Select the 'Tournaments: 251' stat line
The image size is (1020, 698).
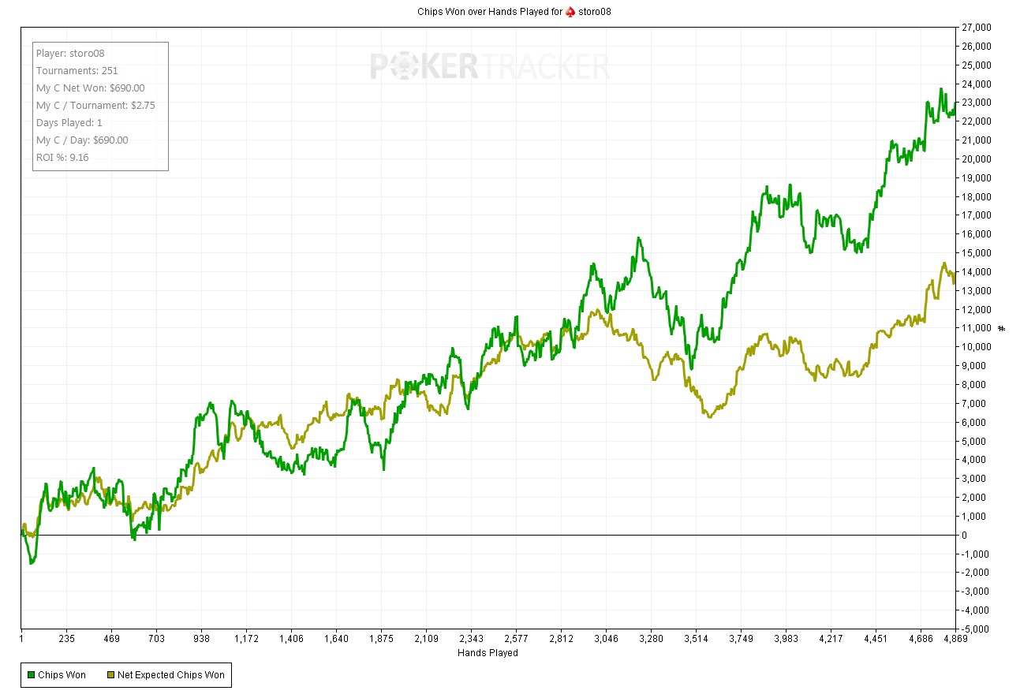click(77, 71)
